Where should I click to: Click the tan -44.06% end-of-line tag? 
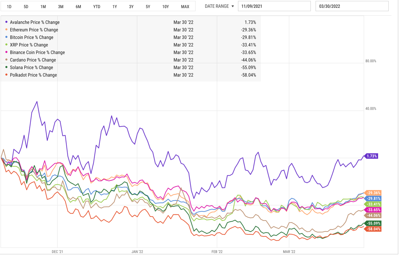click(x=373, y=215)
